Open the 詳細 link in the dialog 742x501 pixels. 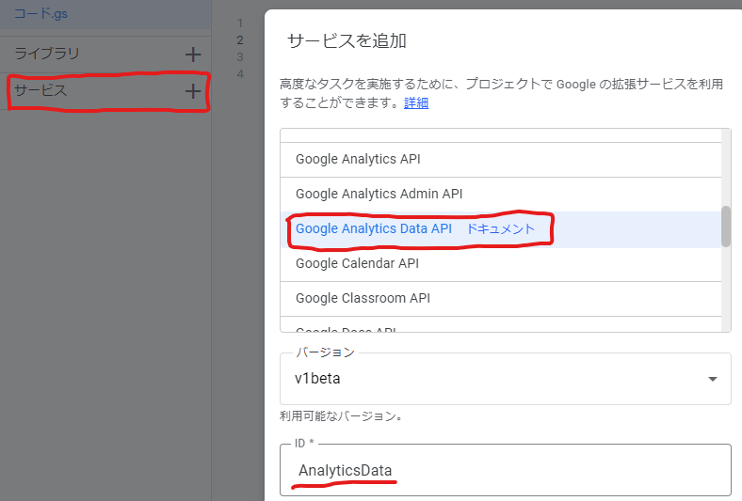[x=416, y=103]
